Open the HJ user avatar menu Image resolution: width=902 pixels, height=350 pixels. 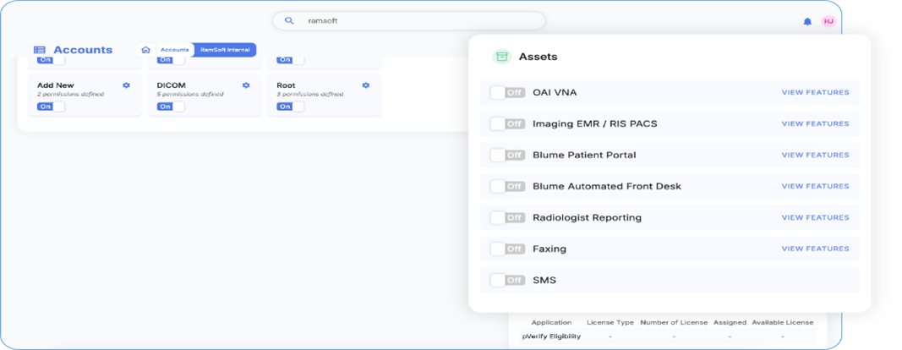pos(828,21)
